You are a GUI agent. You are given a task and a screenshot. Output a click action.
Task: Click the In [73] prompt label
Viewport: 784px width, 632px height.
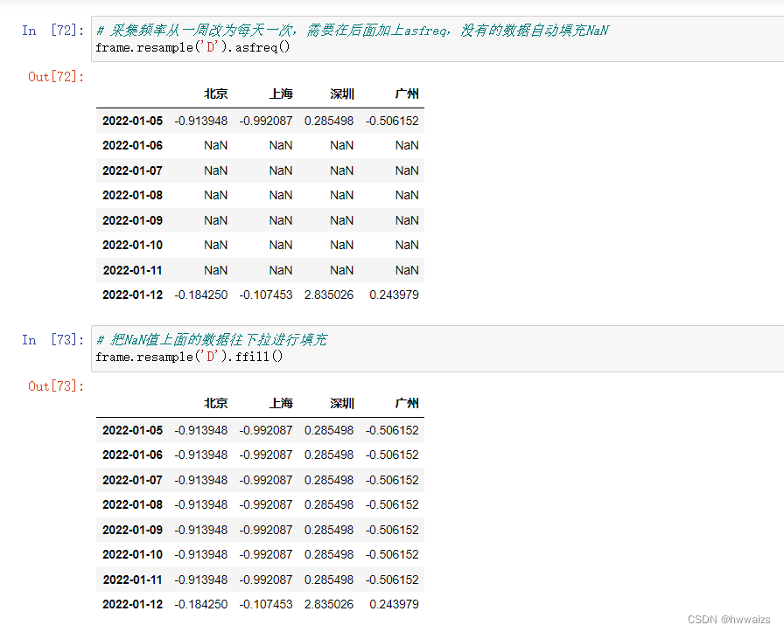click(x=52, y=340)
